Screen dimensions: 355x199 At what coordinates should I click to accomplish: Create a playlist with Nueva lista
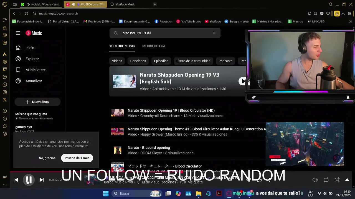(37, 102)
